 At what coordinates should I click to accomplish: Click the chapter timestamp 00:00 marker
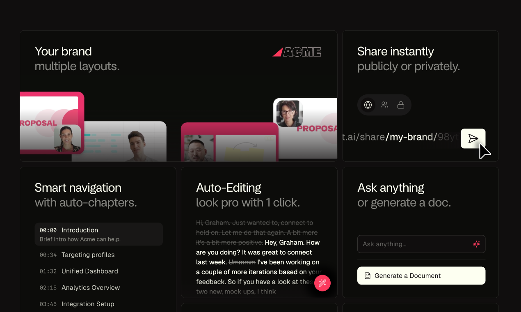tap(48, 230)
